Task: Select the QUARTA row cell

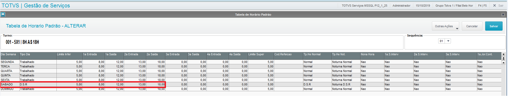Action: point(10,71)
